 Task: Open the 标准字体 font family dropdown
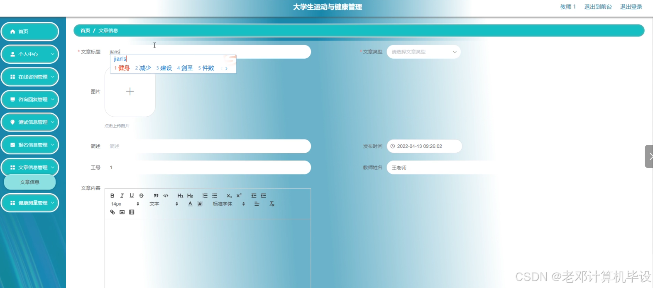(x=229, y=204)
